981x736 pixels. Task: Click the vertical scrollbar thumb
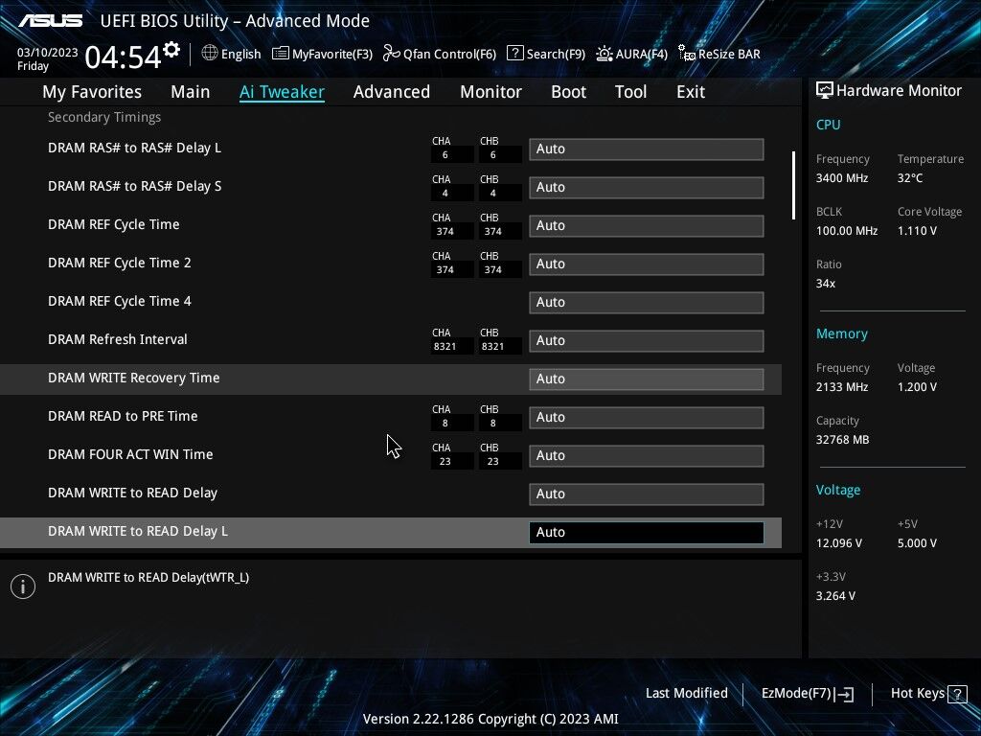793,185
